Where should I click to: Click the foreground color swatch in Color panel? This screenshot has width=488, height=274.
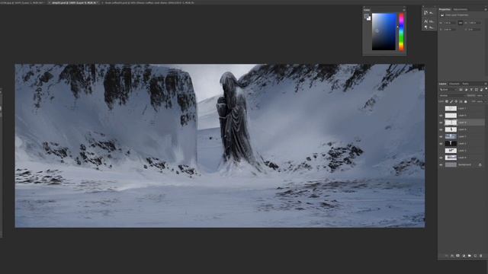pyautogui.click(x=367, y=16)
